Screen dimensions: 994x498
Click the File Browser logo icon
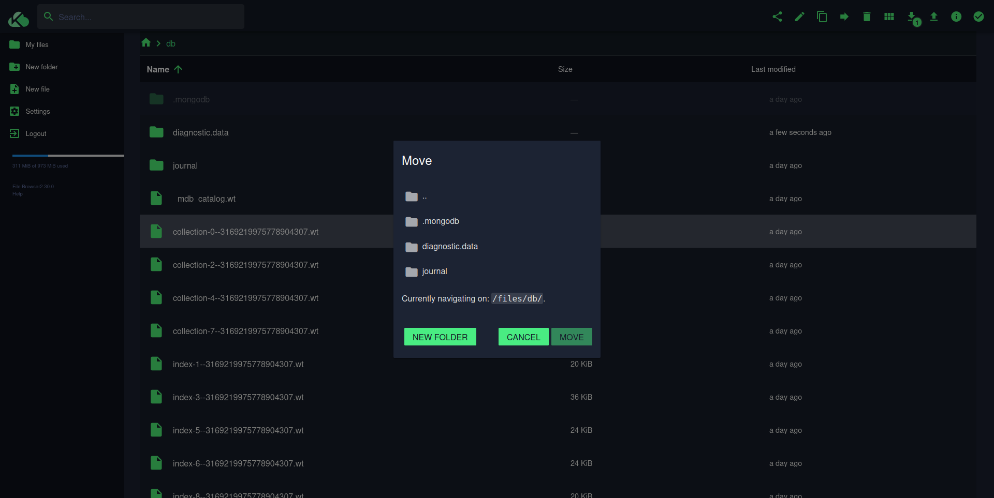point(19,19)
